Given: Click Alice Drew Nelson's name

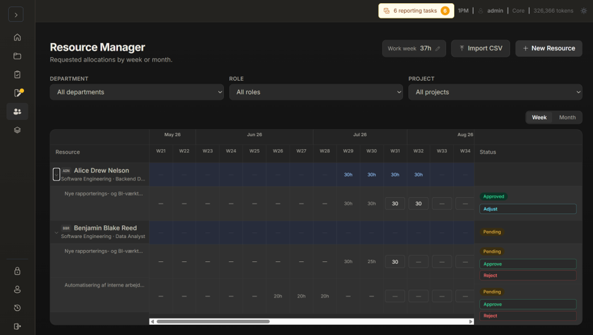Looking at the screenshot, I should click(x=102, y=171).
